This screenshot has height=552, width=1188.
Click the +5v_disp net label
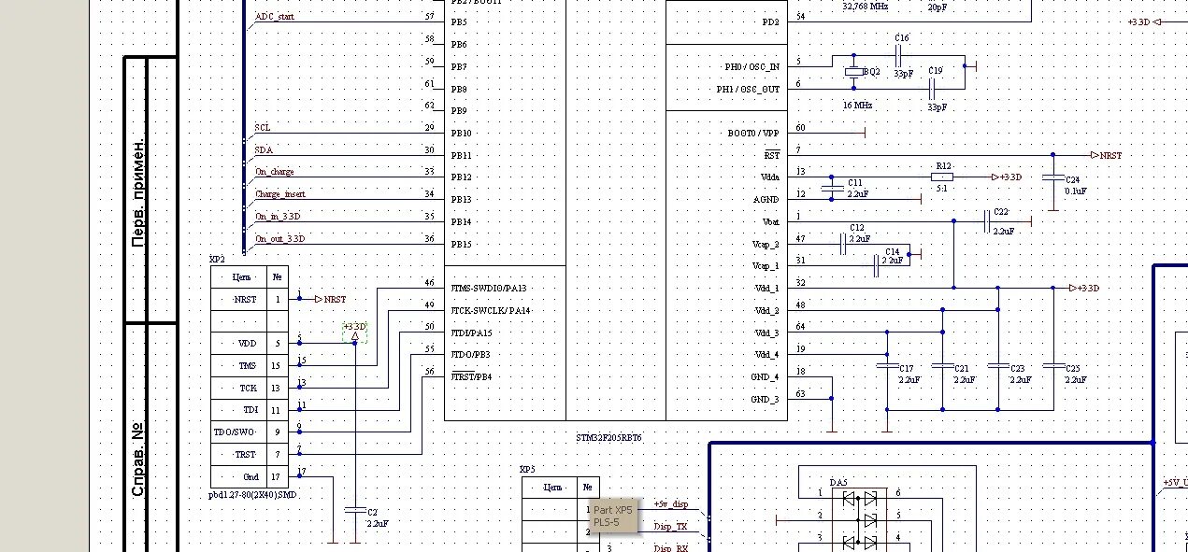click(x=671, y=503)
